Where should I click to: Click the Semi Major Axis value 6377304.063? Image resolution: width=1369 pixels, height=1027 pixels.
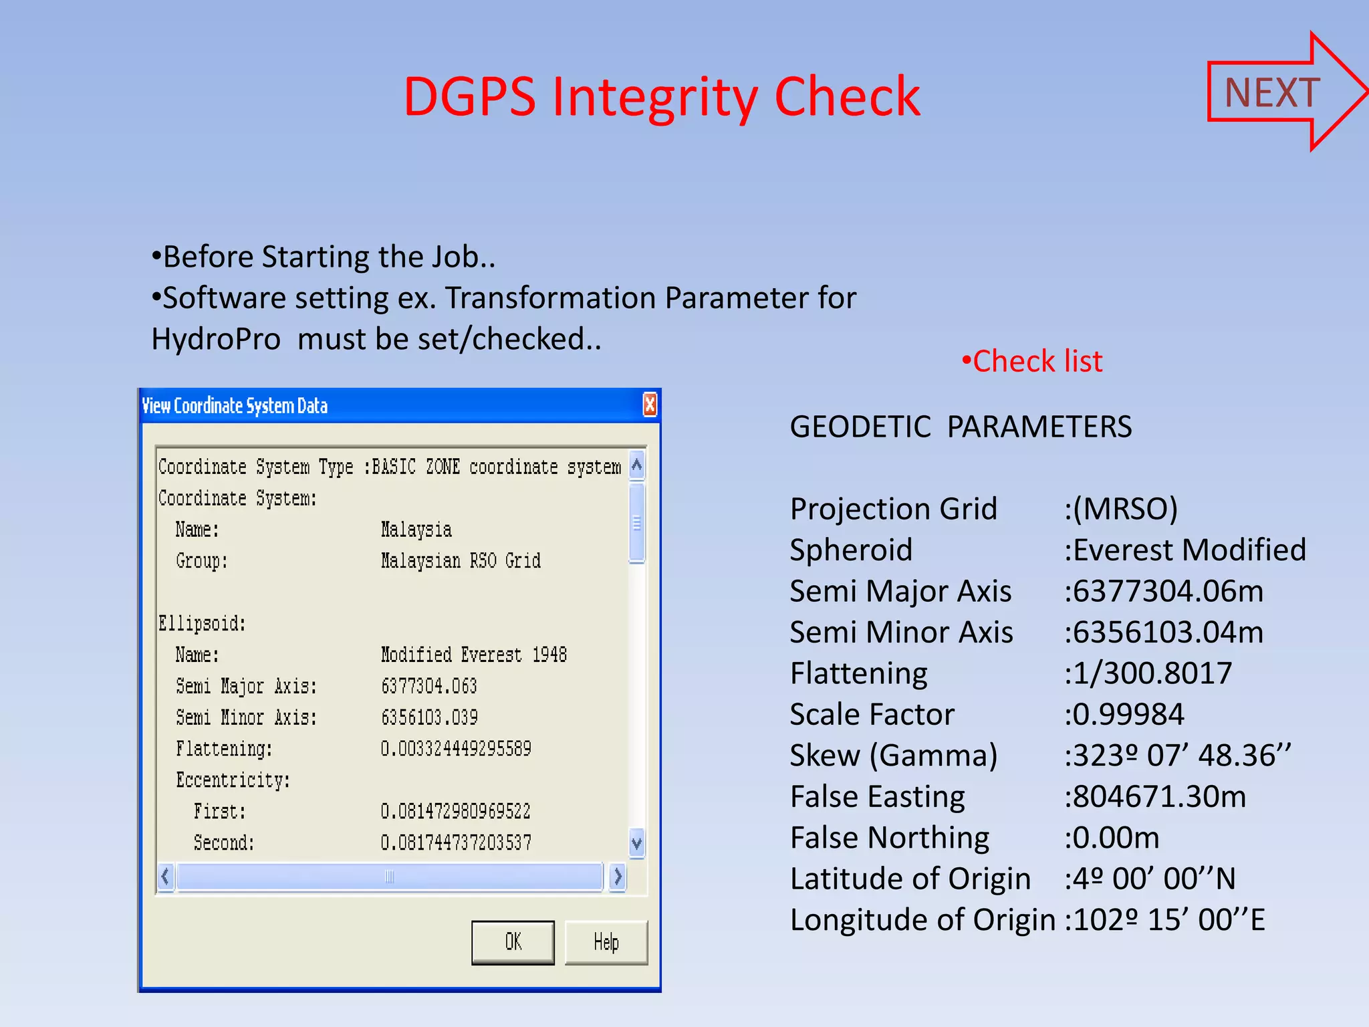click(x=429, y=685)
